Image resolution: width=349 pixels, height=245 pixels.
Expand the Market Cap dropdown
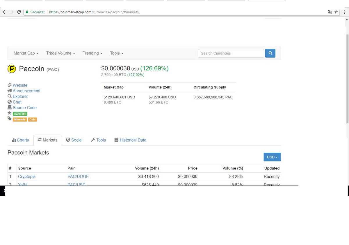(x=26, y=53)
